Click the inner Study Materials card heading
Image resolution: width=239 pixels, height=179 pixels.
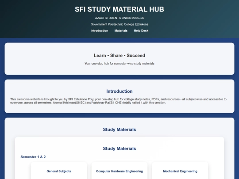(x=119, y=149)
